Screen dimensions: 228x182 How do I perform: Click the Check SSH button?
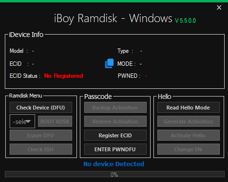(41, 149)
